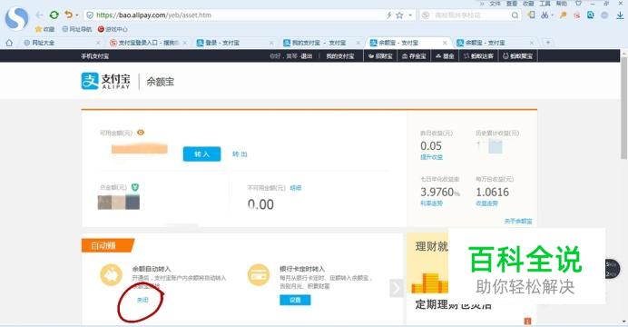Click the notebook icon left of the scissors
Screen dimensions: 628x327
pos(531,15)
